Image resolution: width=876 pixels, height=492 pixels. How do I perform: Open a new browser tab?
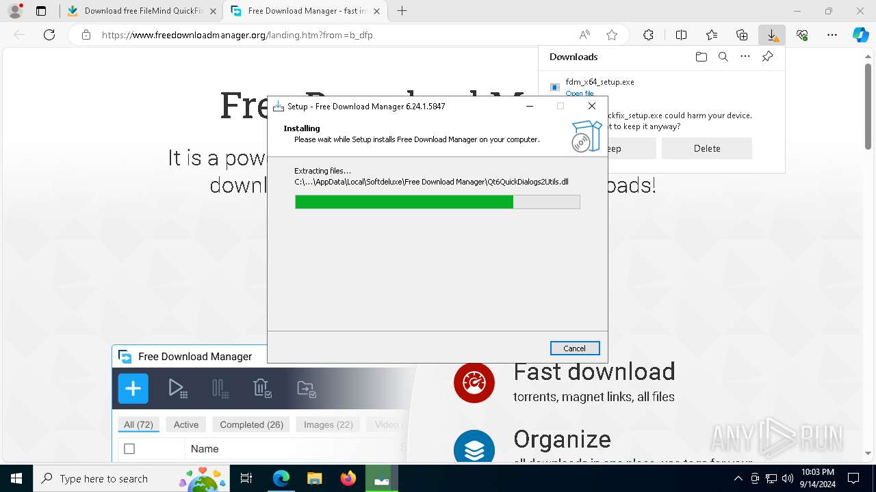tap(402, 11)
